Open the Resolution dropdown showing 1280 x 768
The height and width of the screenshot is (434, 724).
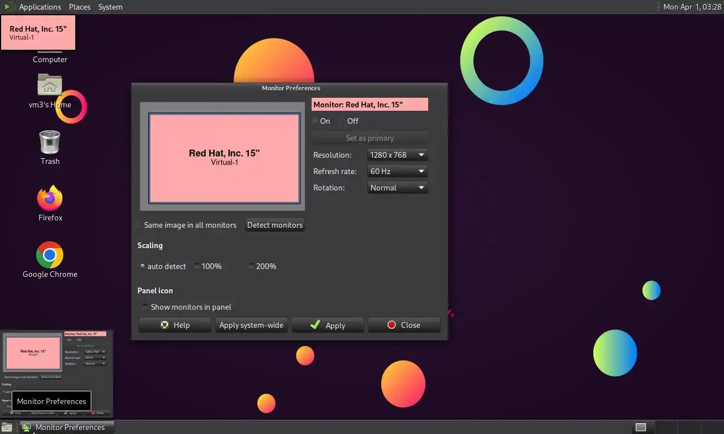click(397, 155)
